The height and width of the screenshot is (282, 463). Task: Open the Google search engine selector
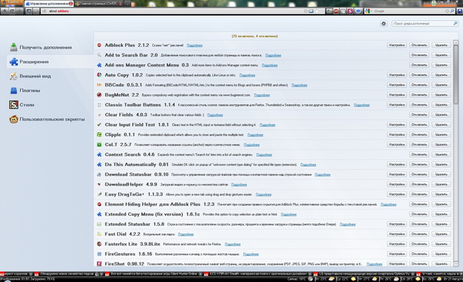[x=367, y=12]
